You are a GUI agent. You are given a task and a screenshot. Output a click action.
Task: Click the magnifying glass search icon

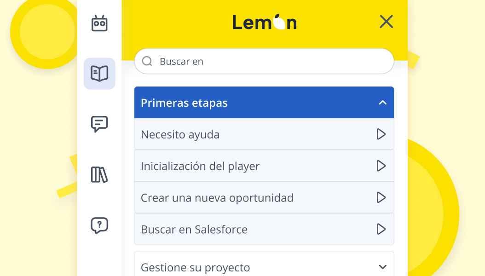(147, 61)
